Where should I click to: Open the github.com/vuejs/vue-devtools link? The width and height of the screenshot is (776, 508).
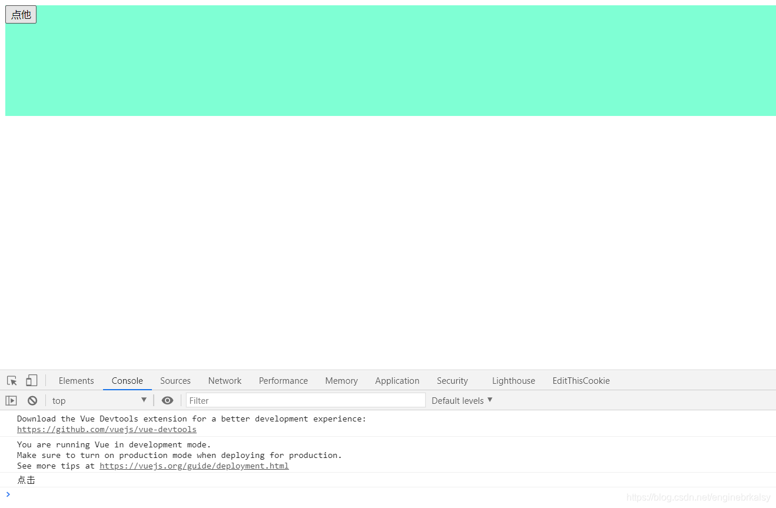point(107,430)
